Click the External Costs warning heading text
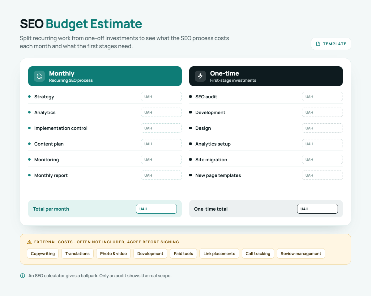 coord(107,242)
